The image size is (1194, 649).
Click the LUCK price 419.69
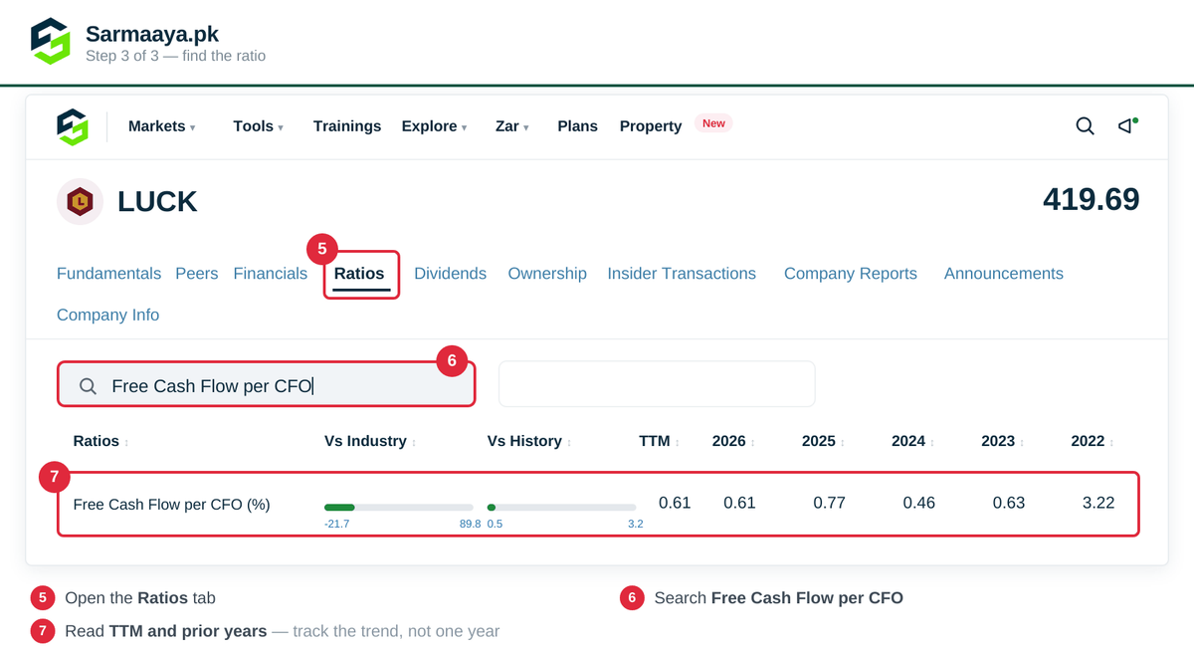coord(1092,199)
